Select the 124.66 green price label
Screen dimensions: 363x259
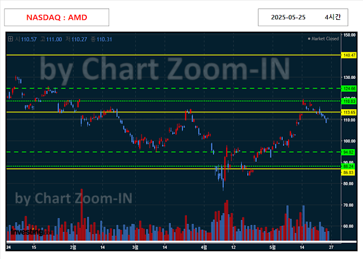[x=349, y=89]
